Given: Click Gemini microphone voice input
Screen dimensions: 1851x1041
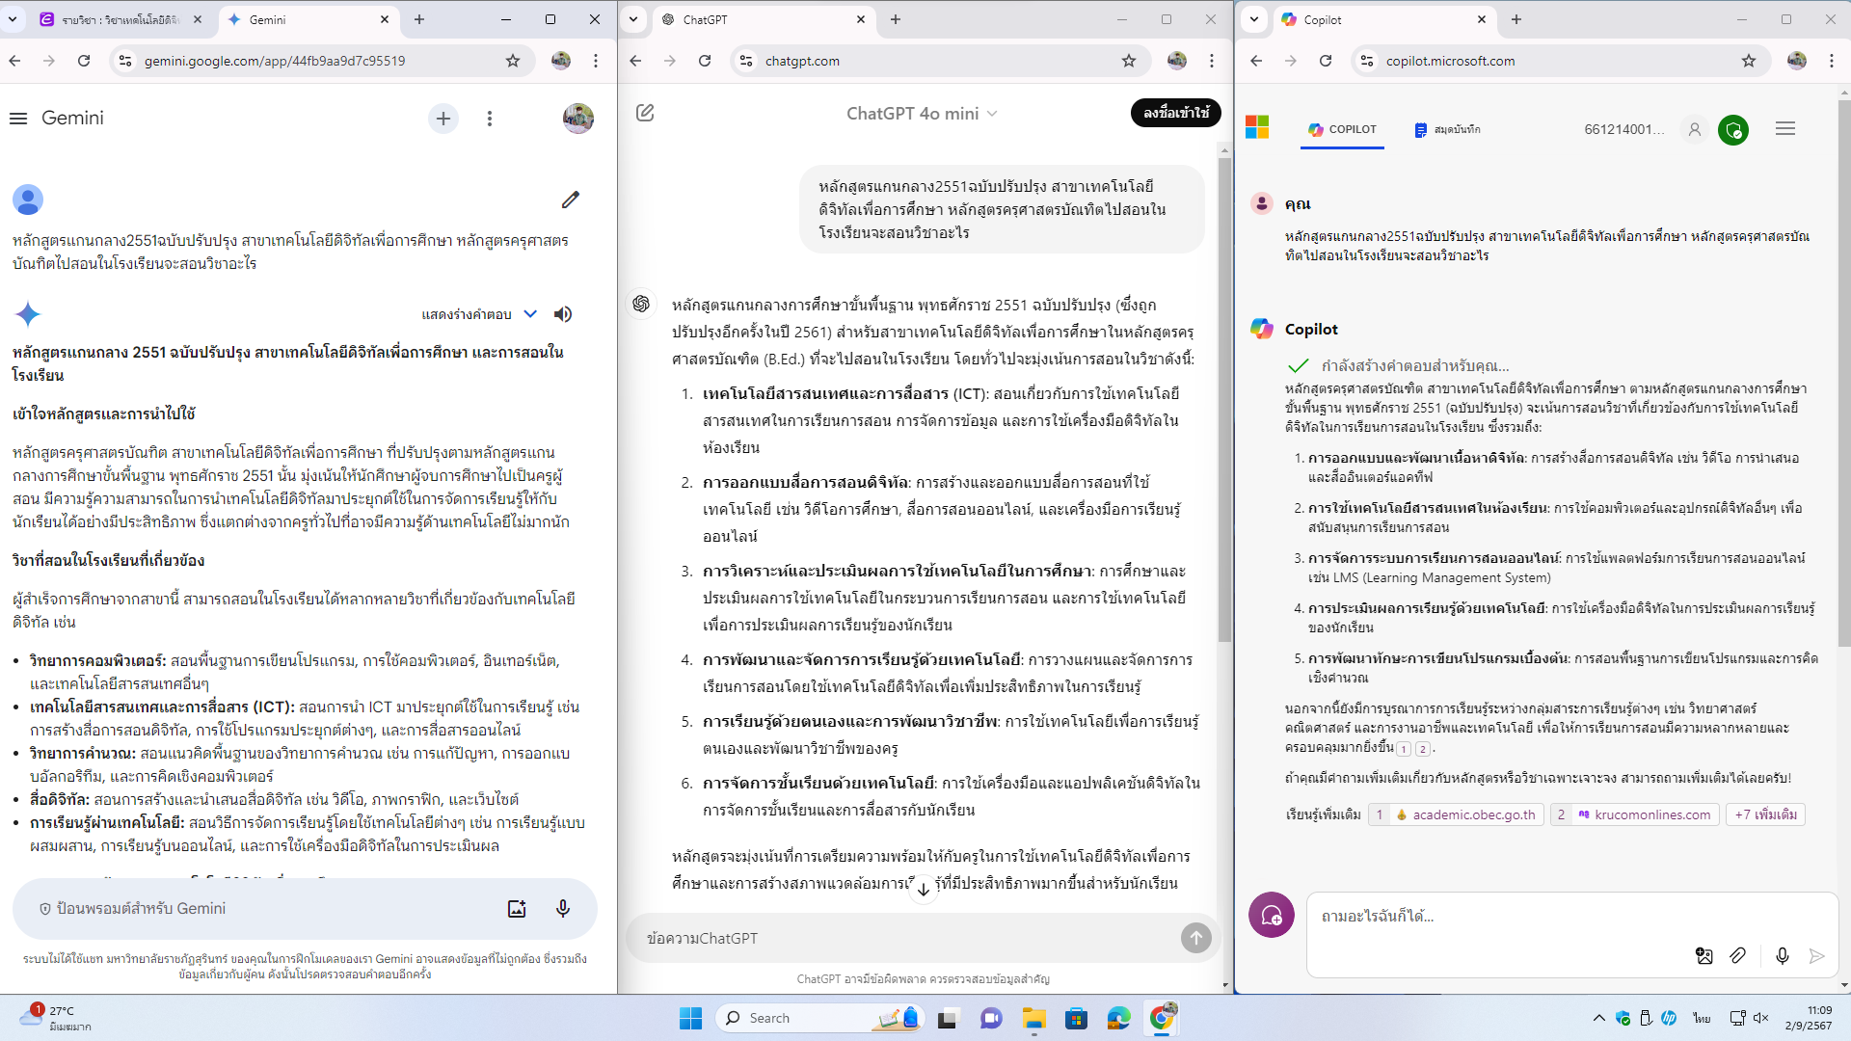Looking at the screenshot, I should pos(563,909).
